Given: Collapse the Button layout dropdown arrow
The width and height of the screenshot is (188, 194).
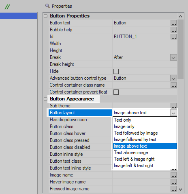Looking at the screenshot, I should (x=173, y=113).
